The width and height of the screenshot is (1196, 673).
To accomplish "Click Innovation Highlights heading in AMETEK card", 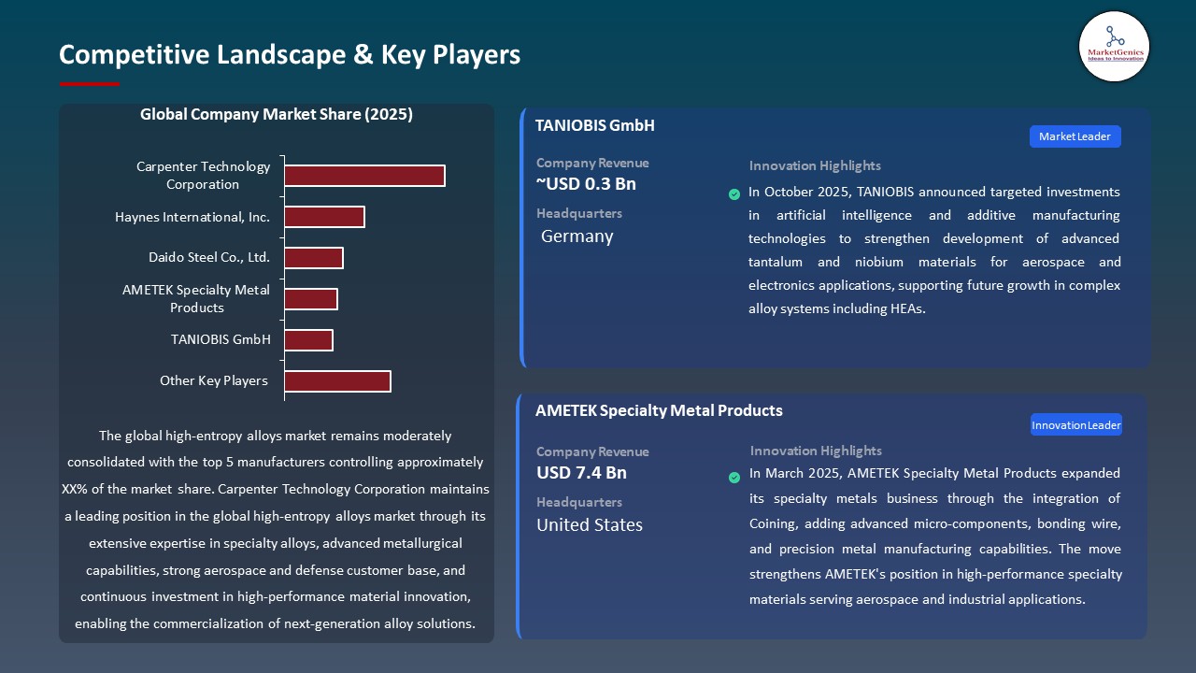I will [816, 451].
